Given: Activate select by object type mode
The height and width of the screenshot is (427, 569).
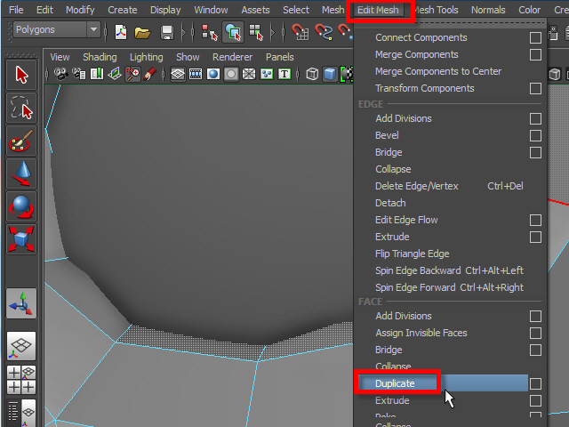Looking at the screenshot, I should [233, 33].
